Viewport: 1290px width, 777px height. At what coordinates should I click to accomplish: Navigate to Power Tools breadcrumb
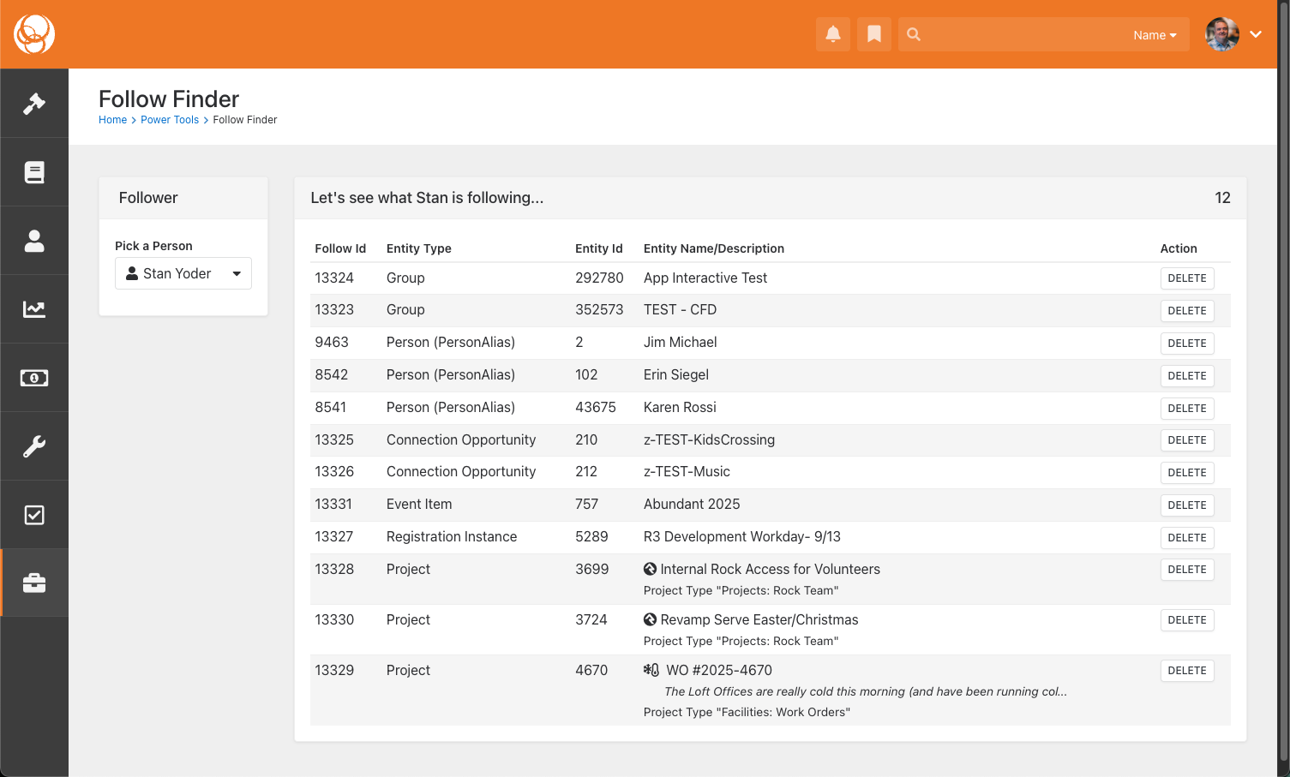(x=170, y=120)
